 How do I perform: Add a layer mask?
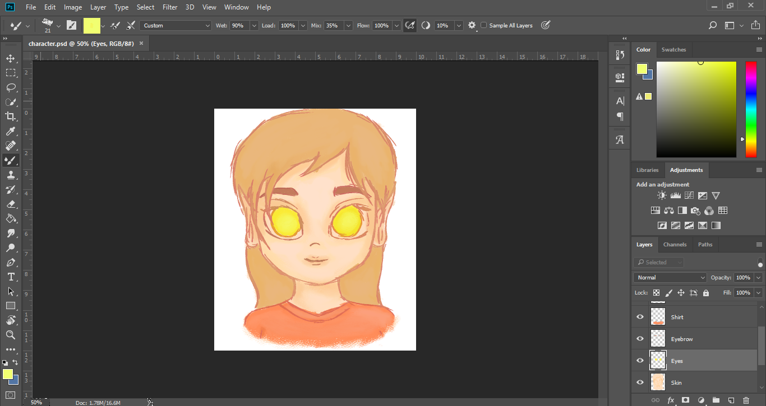[x=685, y=400]
